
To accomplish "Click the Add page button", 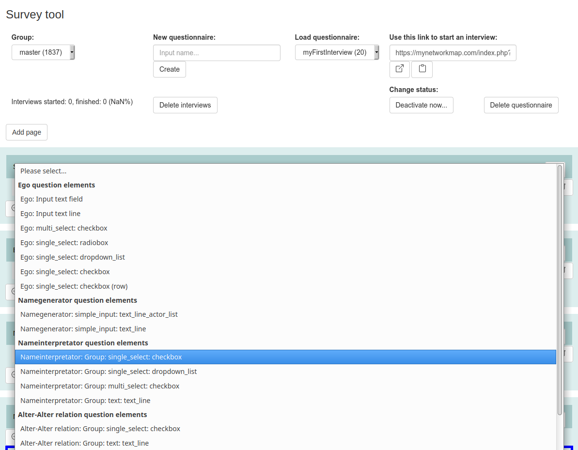I will pyautogui.click(x=27, y=132).
